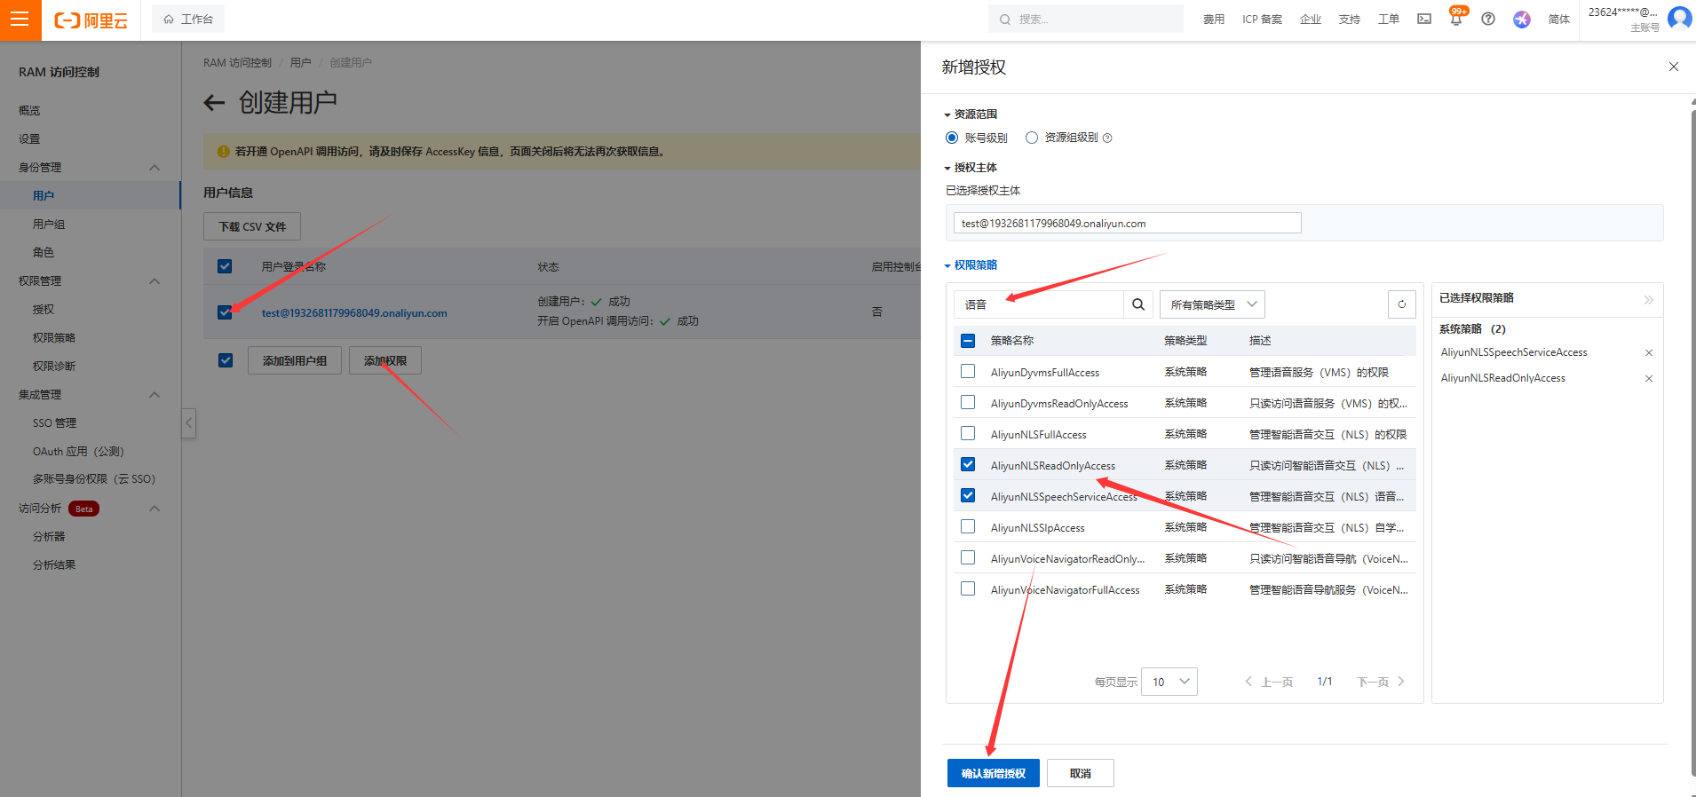Open the user groups sidebar menu item
This screenshot has width=1696, height=797.
coord(49,225)
